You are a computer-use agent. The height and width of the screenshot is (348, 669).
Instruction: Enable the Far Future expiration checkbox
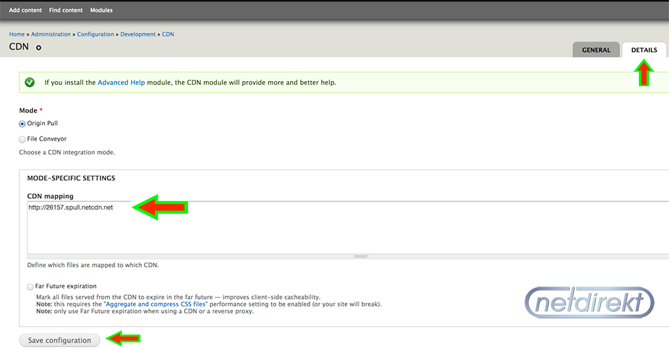tap(30, 287)
